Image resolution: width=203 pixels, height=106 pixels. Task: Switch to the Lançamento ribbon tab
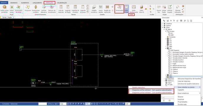[x=37, y=3]
